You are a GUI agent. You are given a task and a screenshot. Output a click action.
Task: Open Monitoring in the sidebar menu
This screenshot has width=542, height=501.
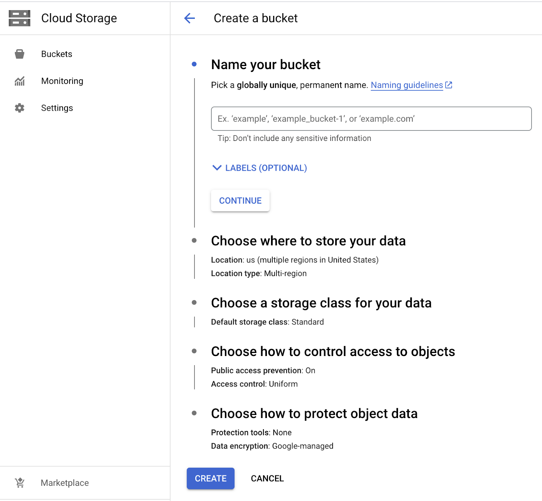pyautogui.click(x=62, y=81)
